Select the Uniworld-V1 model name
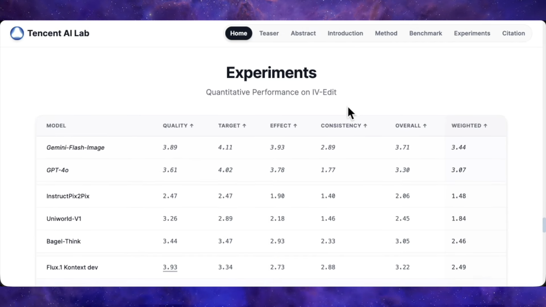The height and width of the screenshot is (307, 546). pyautogui.click(x=64, y=219)
